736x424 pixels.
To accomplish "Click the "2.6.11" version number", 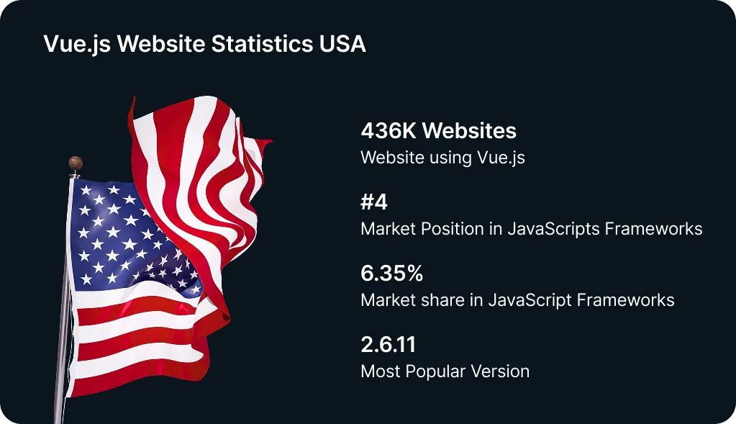I will point(388,345).
